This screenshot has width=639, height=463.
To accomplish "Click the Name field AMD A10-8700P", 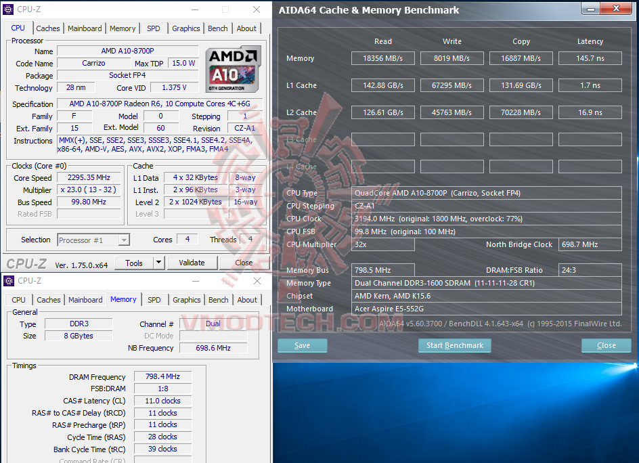I will pos(127,51).
